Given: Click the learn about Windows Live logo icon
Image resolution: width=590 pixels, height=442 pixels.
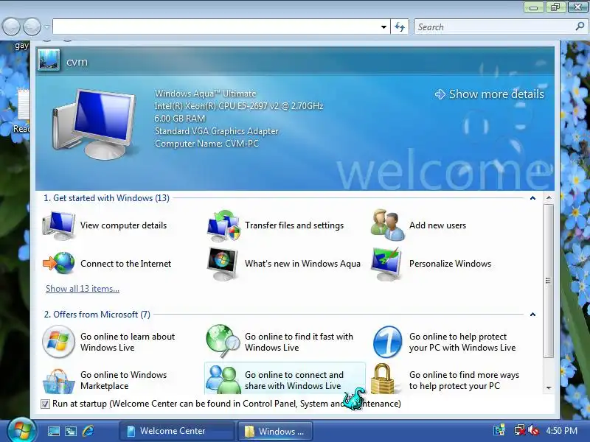Looking at the screenshot, I should (x=58, y=342).
